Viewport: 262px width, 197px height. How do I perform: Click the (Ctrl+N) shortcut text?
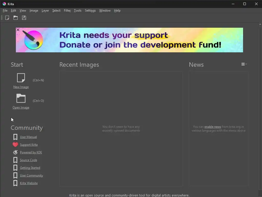[38, 80]
